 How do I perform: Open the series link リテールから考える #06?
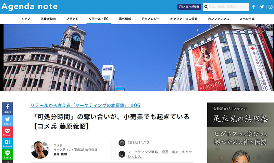[x=85, y=105]
